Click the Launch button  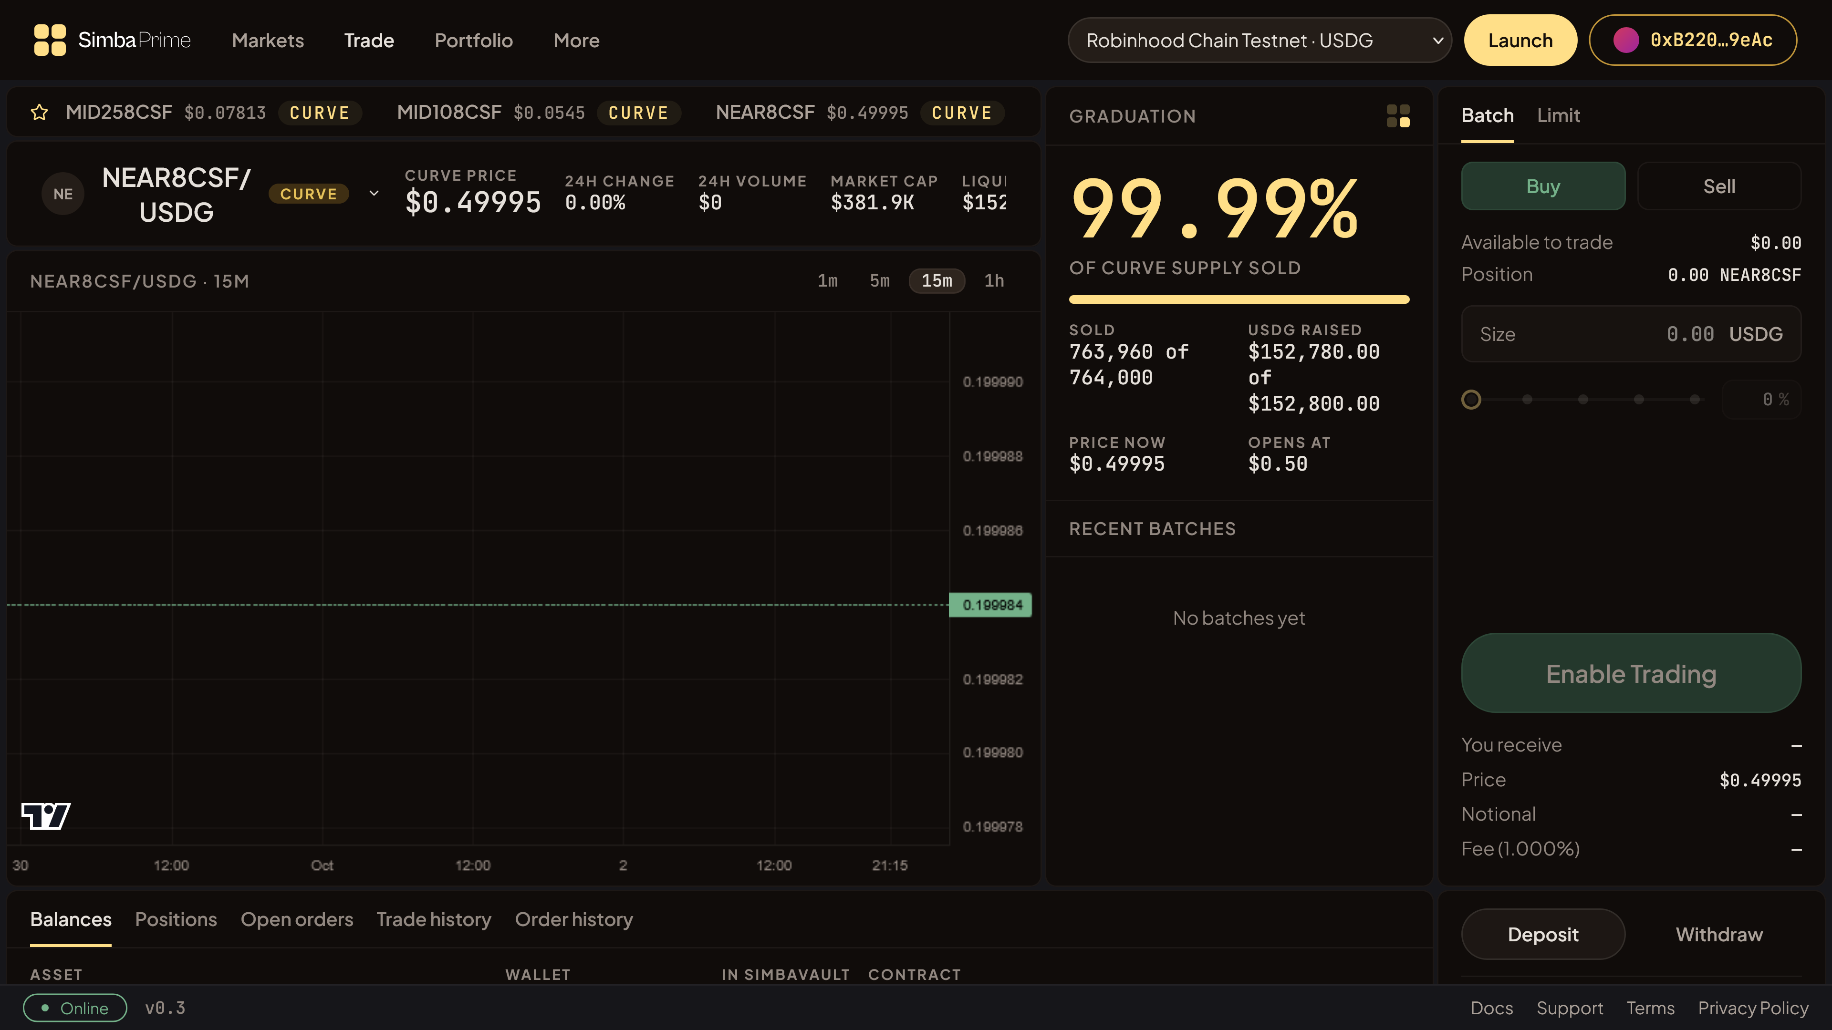click(1520, 40)
